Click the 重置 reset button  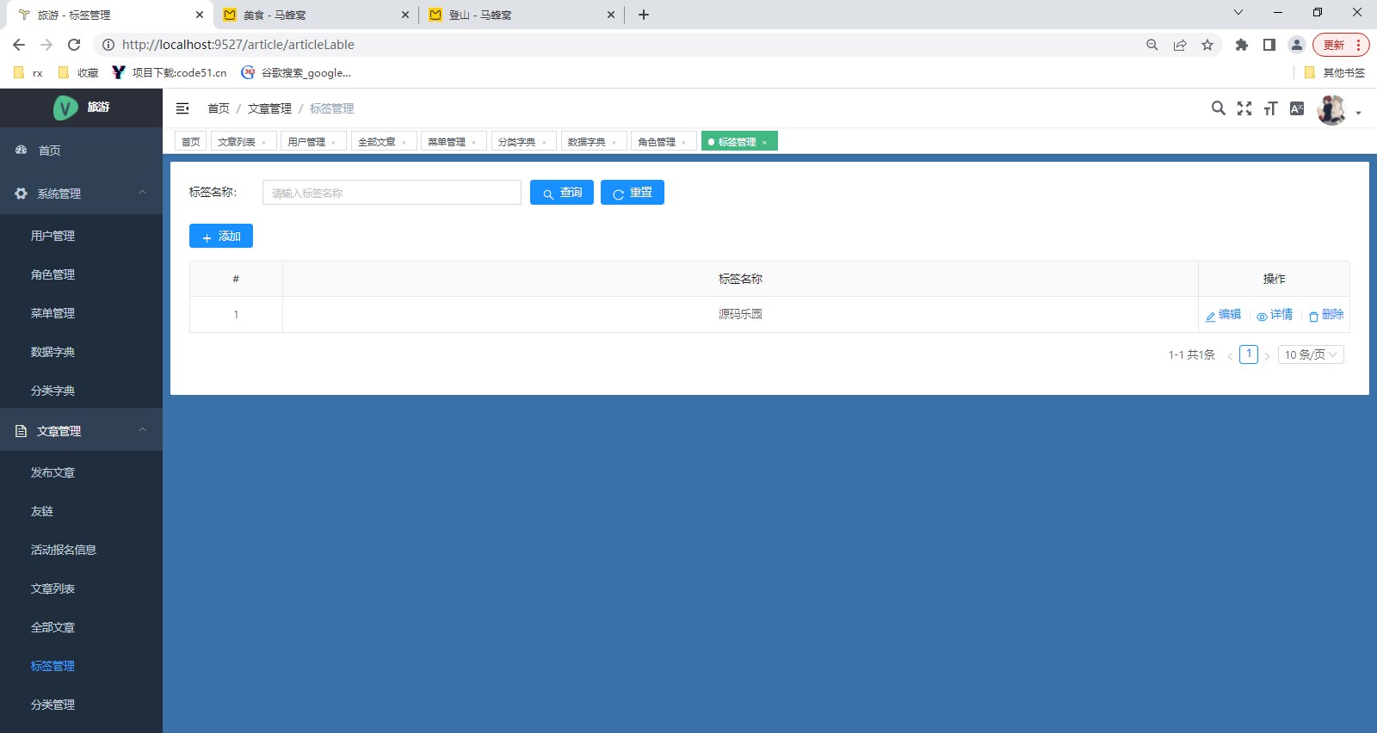(633, 193)
